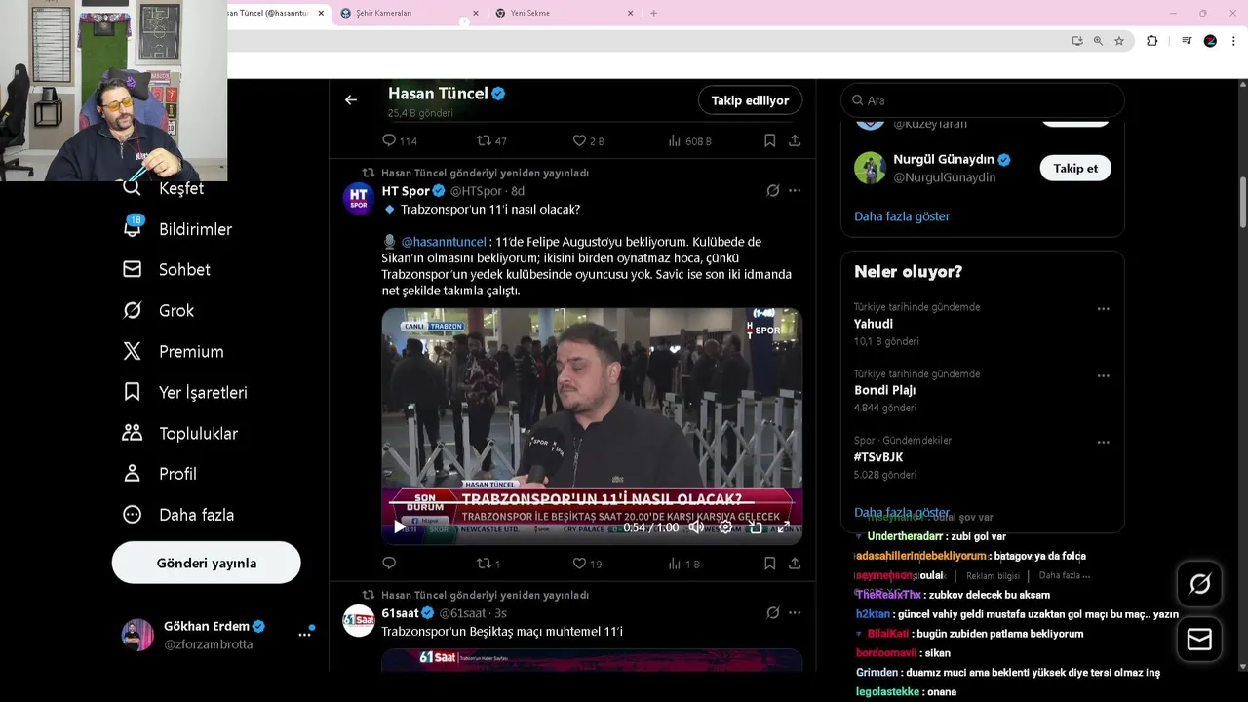Open Nurgül Günaydın profile name
The width and height of the screenshot is (1248, 702).
tap(944, 160)
